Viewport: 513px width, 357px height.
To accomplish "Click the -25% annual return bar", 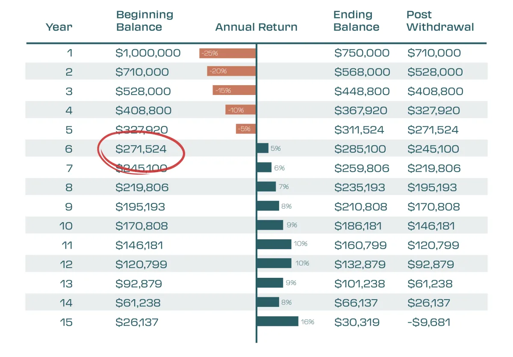I will click(x=227, y=53).
